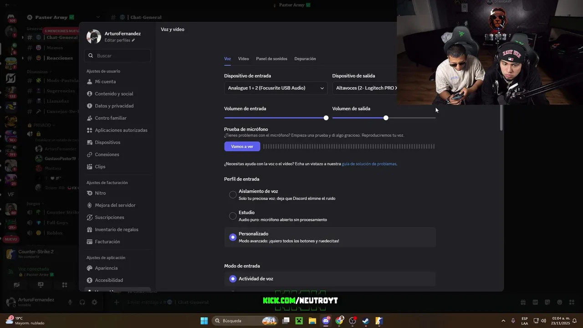Toggle camera icon under Voz conectada
583x328 pixels.
pos(16,285)
